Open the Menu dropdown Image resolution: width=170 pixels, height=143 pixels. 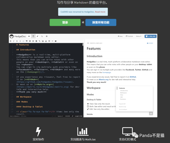pos(139,36)
